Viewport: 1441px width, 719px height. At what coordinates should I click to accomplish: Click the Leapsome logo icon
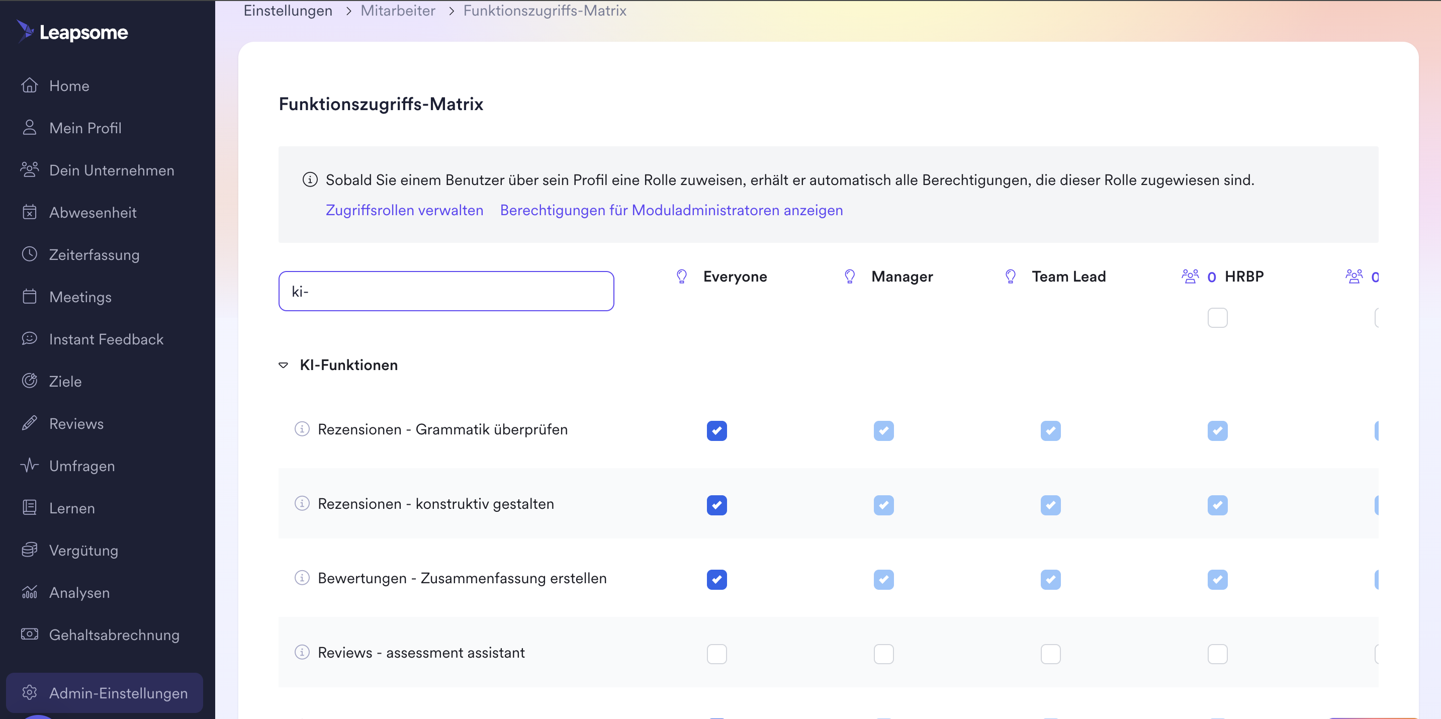25,31
